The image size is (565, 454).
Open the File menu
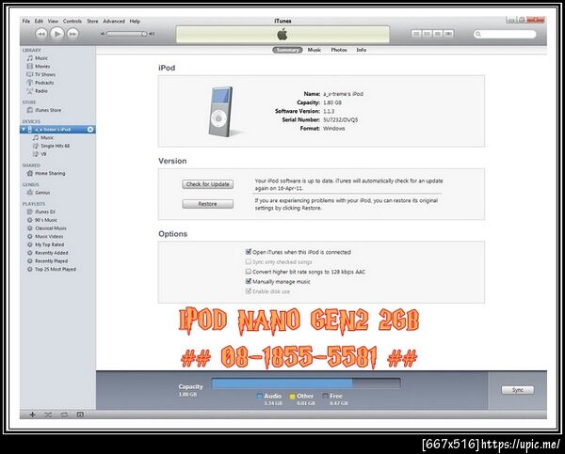coord(26,22)
